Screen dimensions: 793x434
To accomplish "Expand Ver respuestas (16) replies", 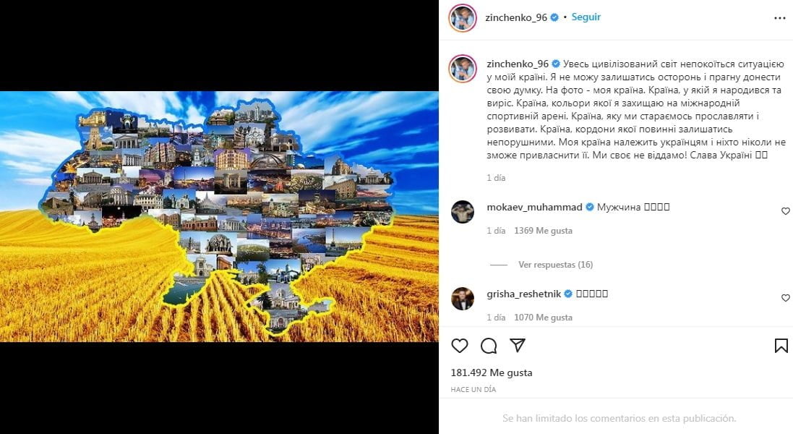I will coord(555,265).
